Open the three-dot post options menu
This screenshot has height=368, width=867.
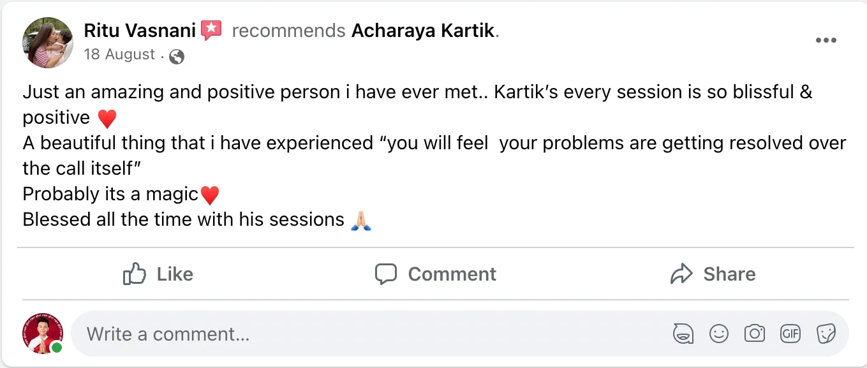[x=826, y=41]
